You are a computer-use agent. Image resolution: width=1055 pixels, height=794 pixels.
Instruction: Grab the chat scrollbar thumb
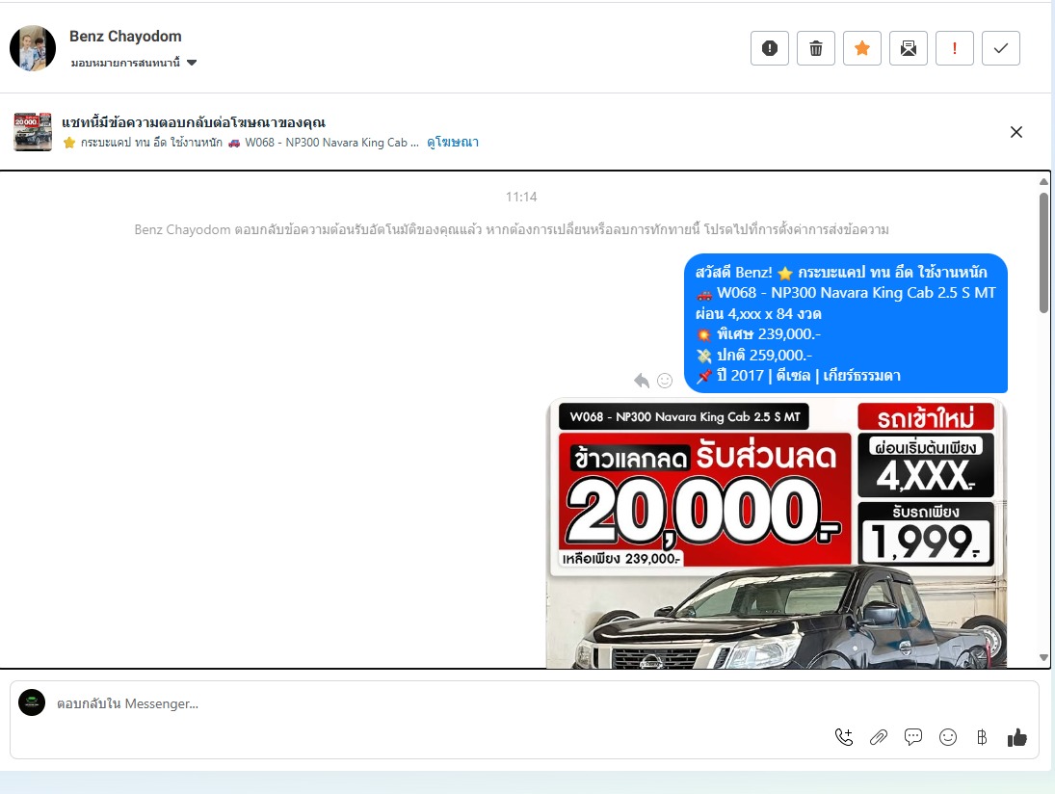(1043, 252)
